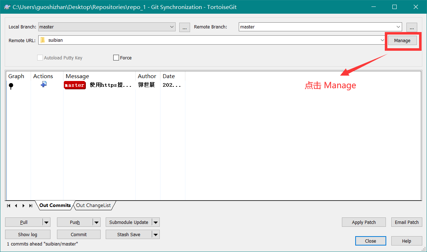Click the Manage button
This screenshot has width=427, height=252.
[402, 40]
